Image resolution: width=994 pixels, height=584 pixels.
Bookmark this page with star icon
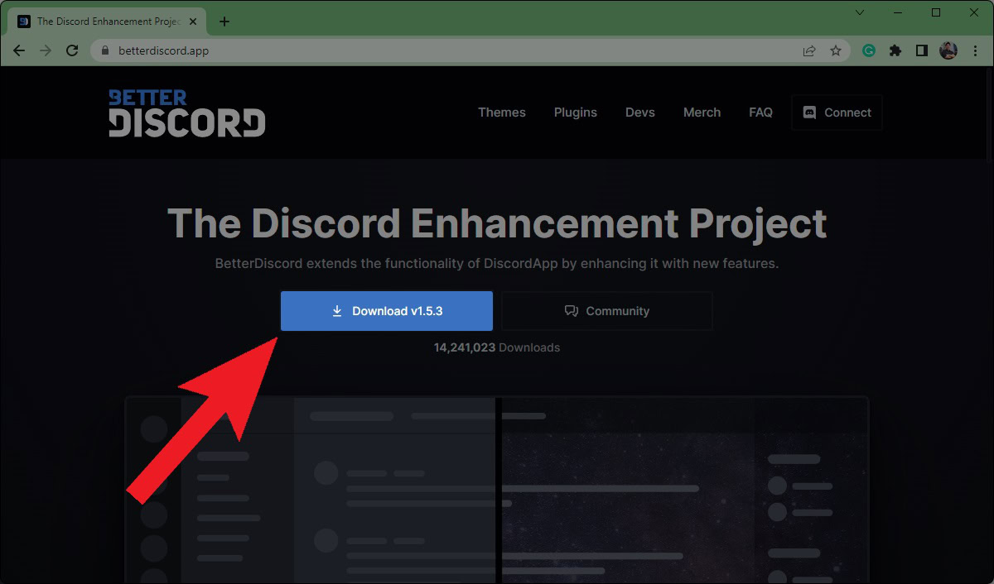[x=836, y=50]
